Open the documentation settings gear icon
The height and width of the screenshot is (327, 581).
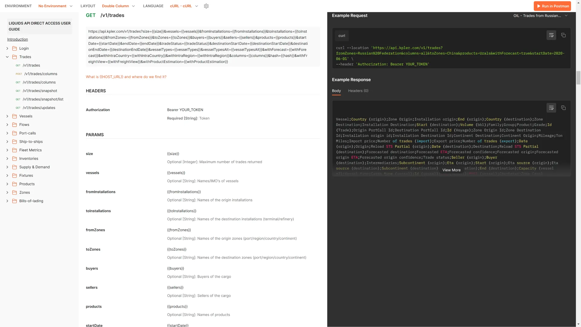click(206, 6)
